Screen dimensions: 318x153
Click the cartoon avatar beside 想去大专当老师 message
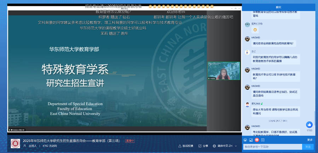click(x=247, y=105)
